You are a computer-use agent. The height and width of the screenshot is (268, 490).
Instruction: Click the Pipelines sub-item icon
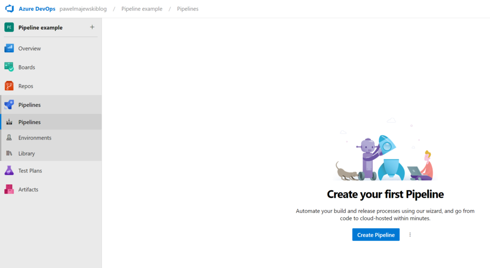pos(9,122)
